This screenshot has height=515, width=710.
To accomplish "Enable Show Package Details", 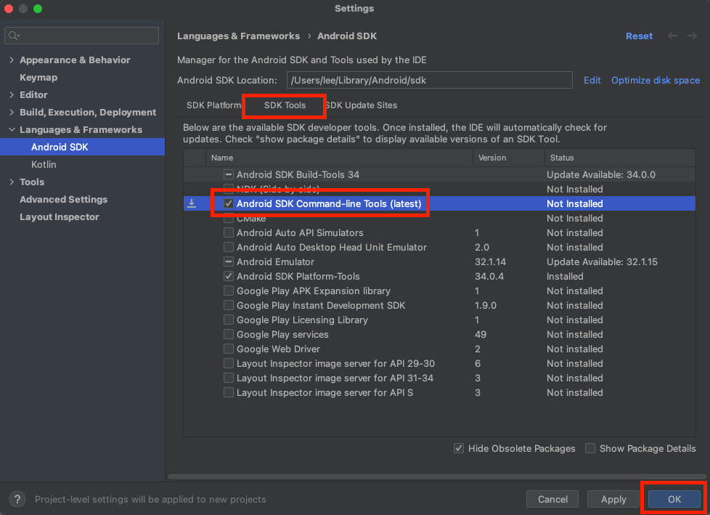I will click(590, 448).
